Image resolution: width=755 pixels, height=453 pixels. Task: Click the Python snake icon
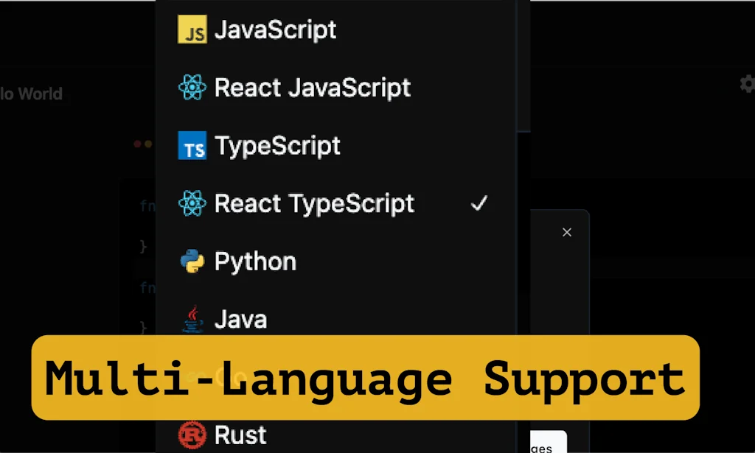pyautogui.click(x=191, y=261)
